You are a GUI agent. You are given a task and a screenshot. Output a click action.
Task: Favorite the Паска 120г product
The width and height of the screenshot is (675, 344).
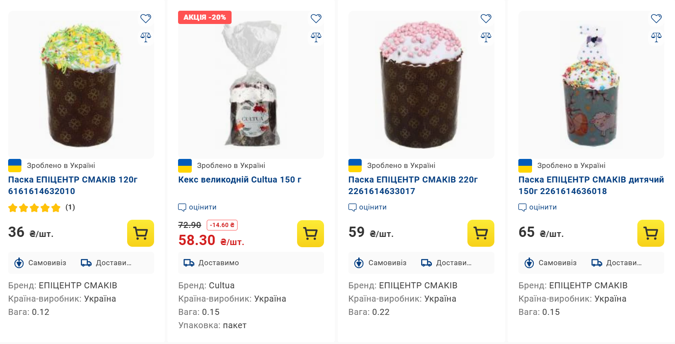tap(146, 18)
